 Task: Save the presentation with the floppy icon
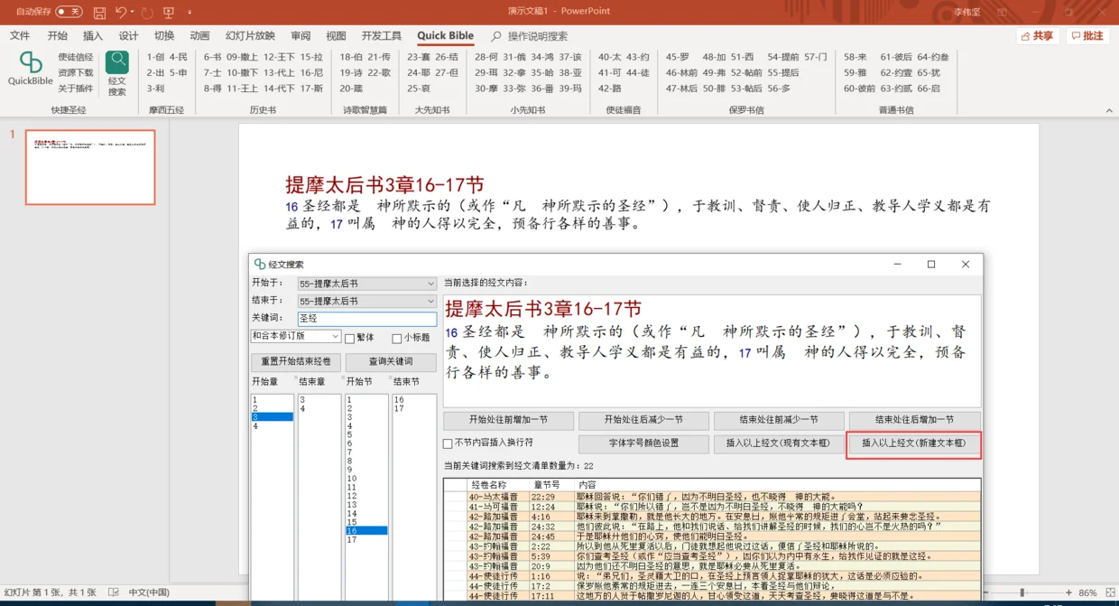click(99, 12)
